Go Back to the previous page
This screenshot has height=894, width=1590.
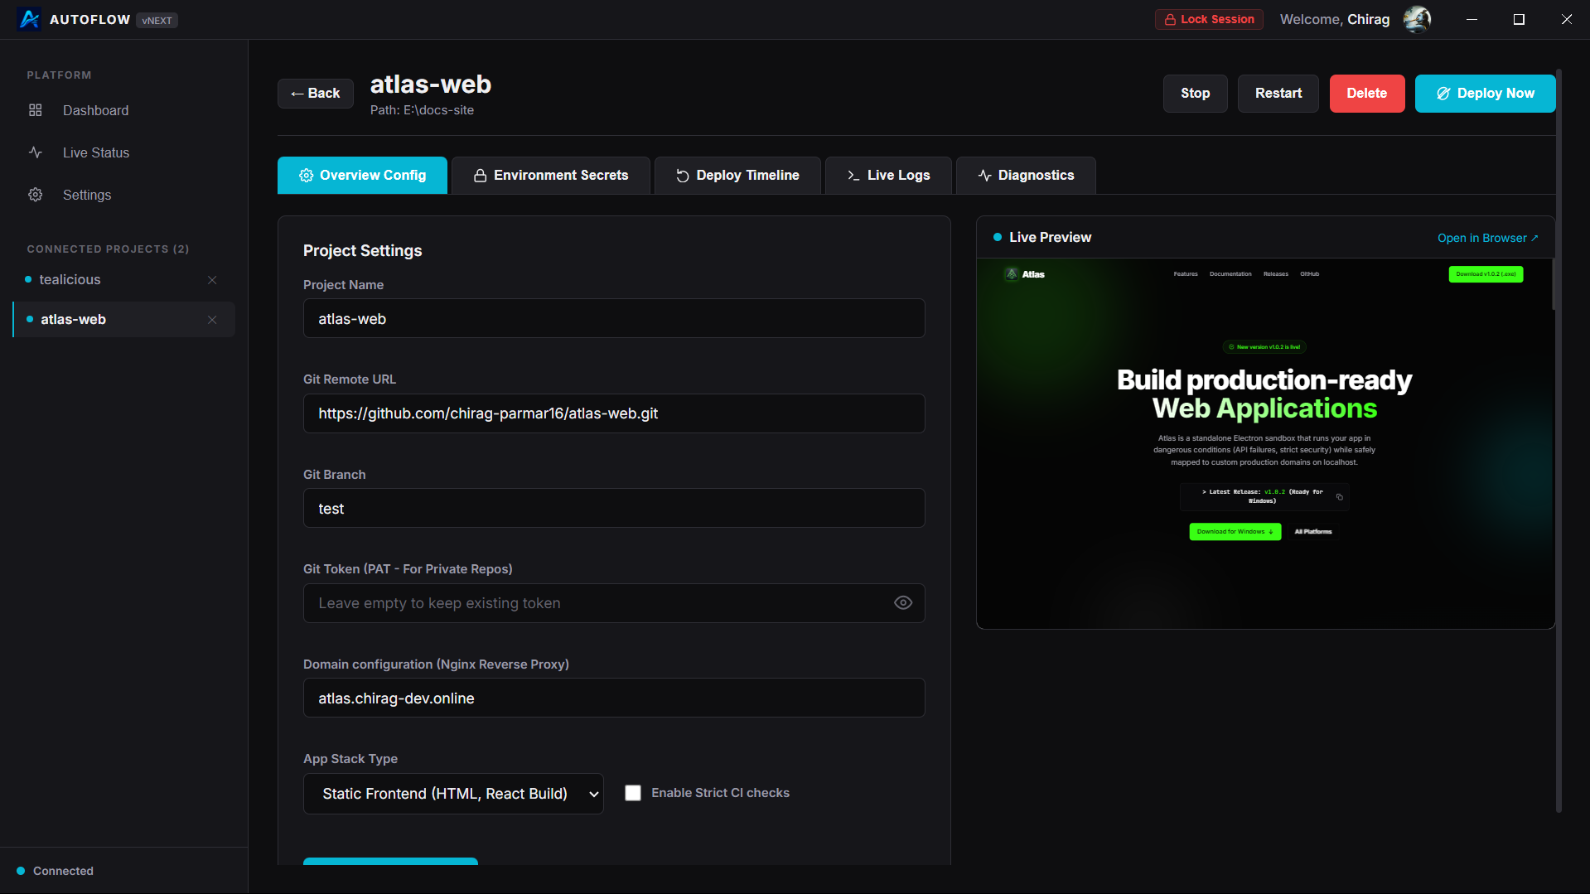click(316, 94)
